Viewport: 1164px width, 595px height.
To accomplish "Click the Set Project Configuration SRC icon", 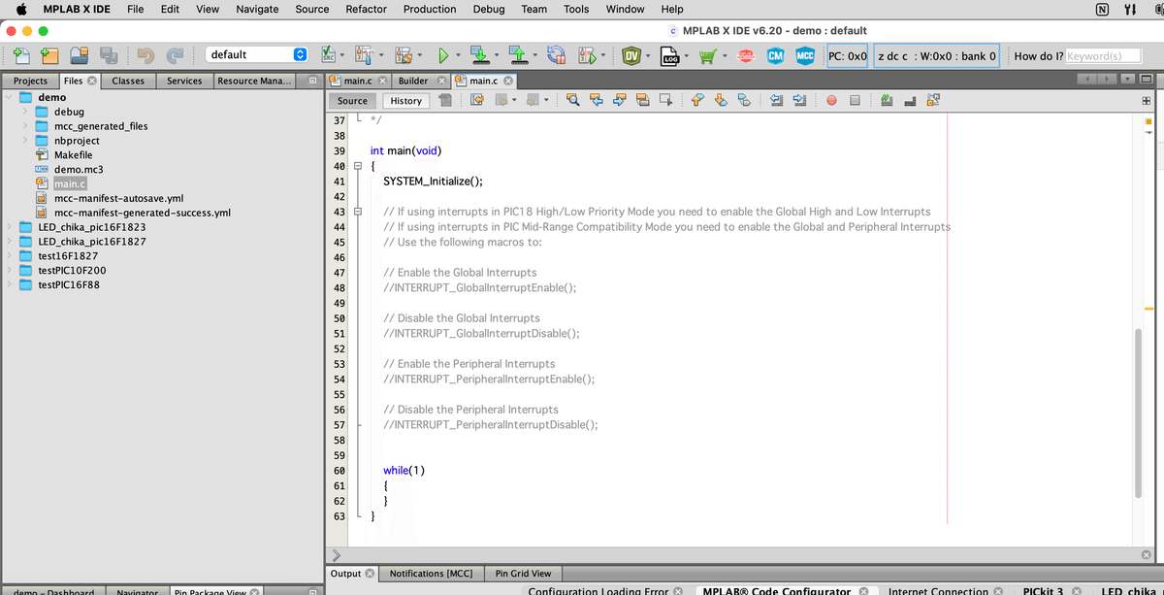I will 329,55.
